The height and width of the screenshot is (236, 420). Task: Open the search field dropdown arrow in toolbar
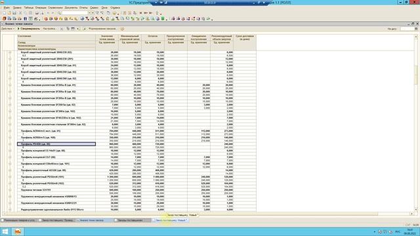89,13
